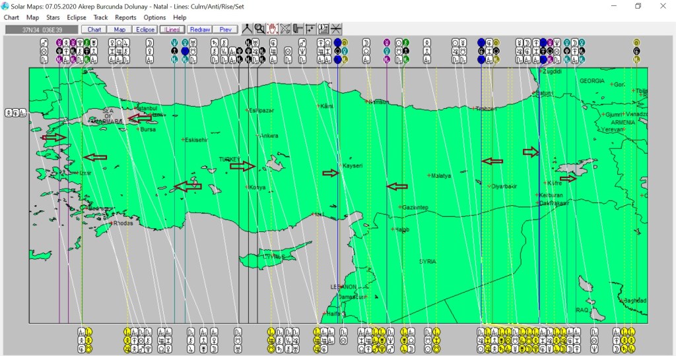Open the Track menu

100,18
